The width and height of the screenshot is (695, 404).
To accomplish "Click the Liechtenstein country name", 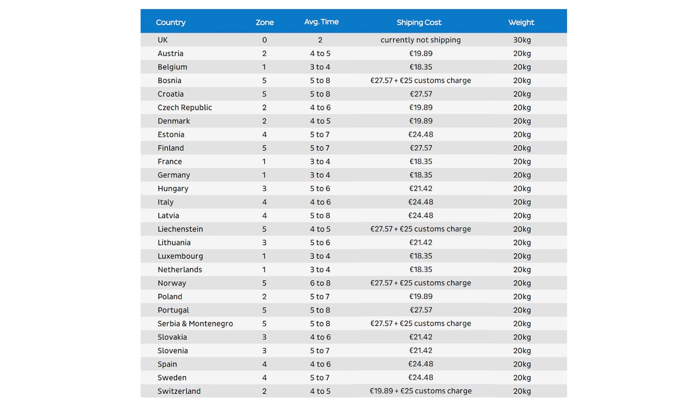I will pos(180,229).
